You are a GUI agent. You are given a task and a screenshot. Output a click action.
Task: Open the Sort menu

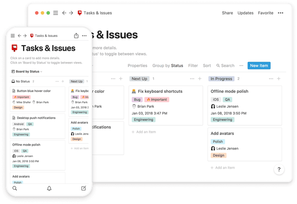pyautogui.click(x=207, y=66)
